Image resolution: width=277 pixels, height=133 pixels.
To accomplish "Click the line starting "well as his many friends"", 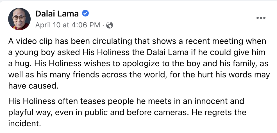I will pyautogui.click(x=139, y=75).
